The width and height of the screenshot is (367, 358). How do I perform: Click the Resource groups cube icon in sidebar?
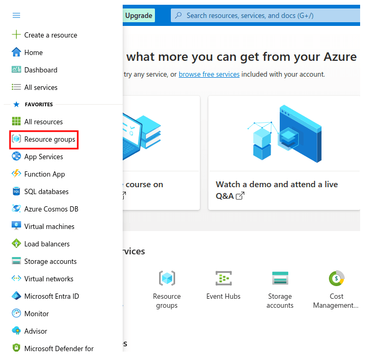pyautogui.click(x=16, y=139)
